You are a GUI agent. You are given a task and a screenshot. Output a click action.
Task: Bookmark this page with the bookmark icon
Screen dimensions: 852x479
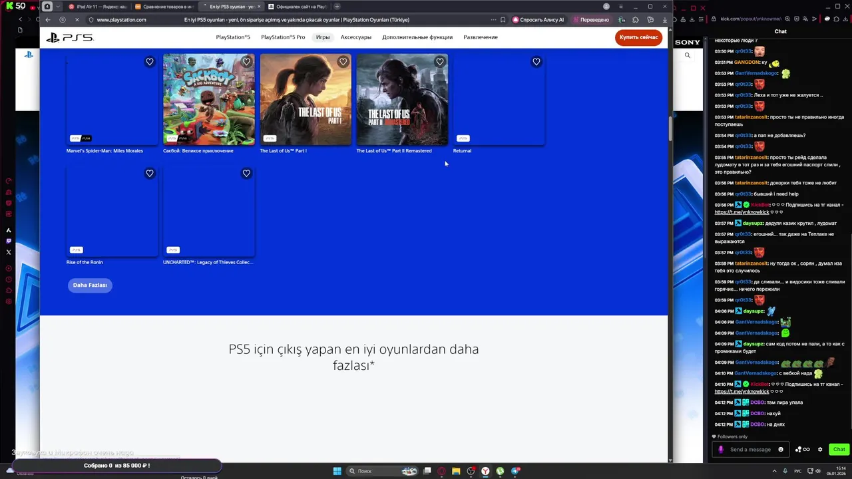[503, 20]
